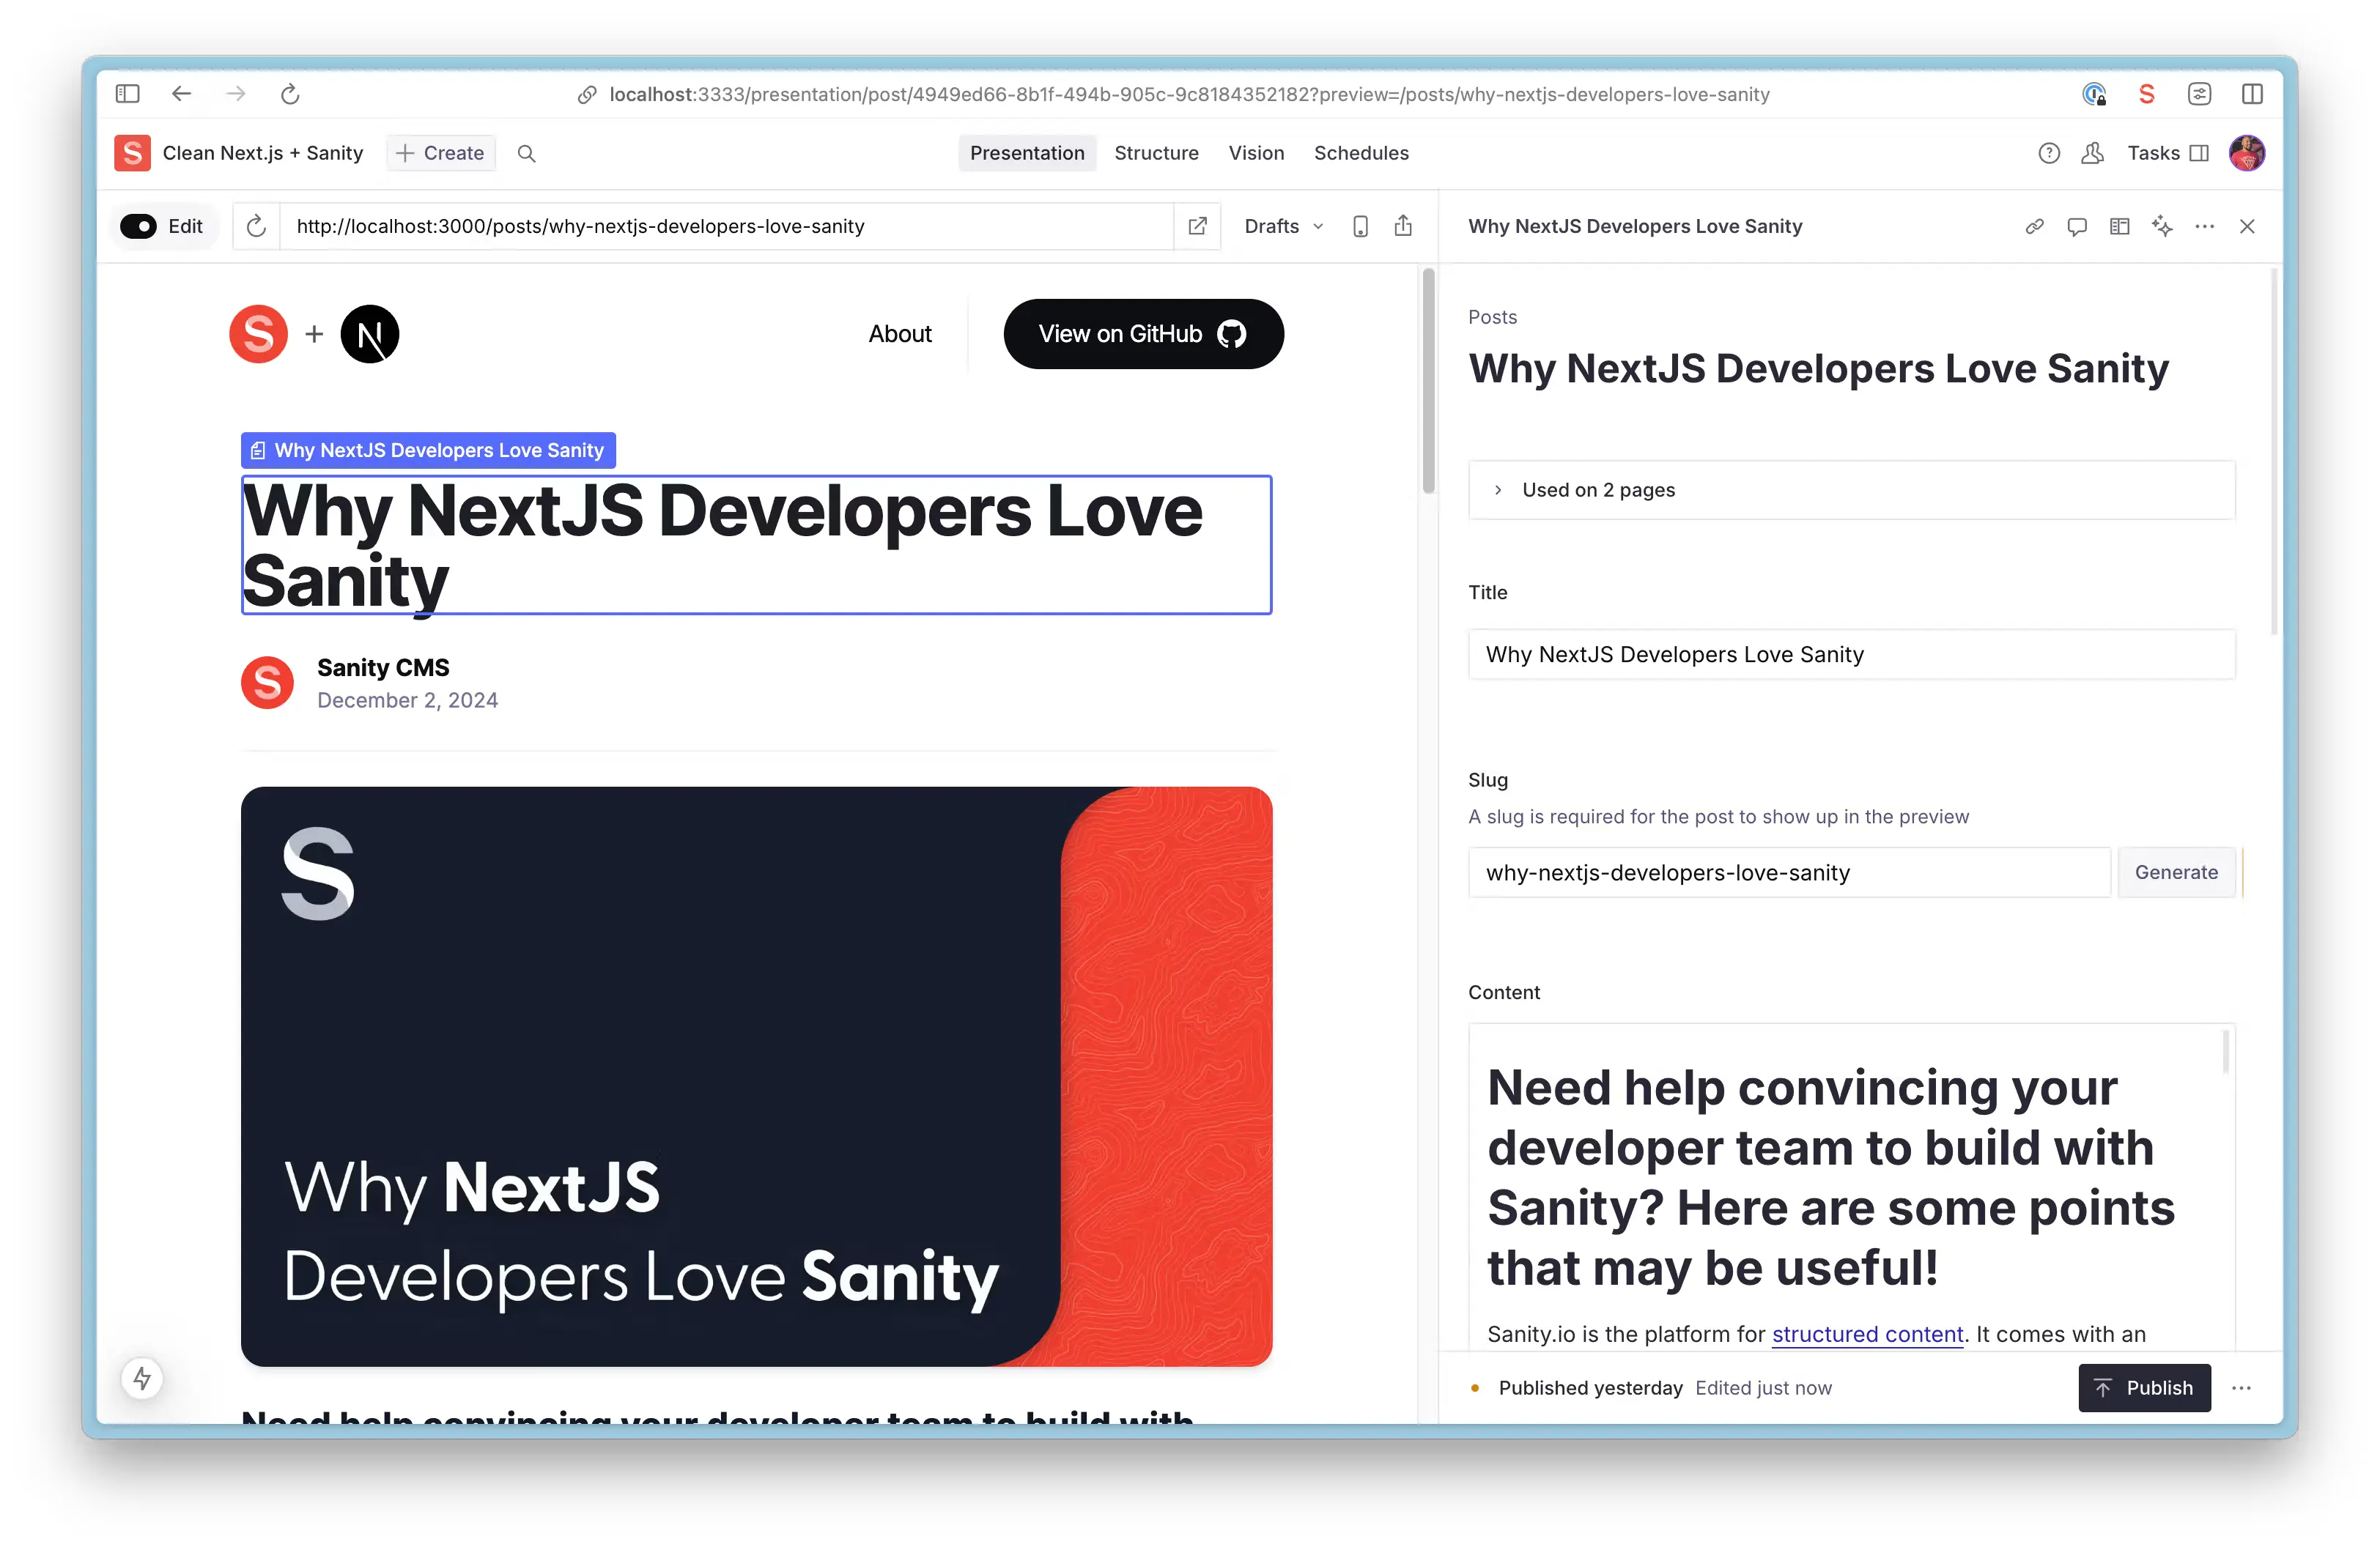Image resolution: width=2380 pixels, height=1547 pixels.
Task: Click the structured content link
Action: tap(1866, 1334)
